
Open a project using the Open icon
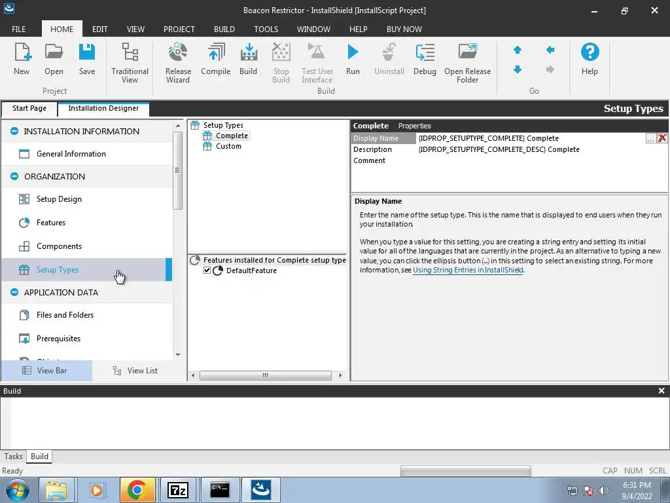[x=54, y=59]
